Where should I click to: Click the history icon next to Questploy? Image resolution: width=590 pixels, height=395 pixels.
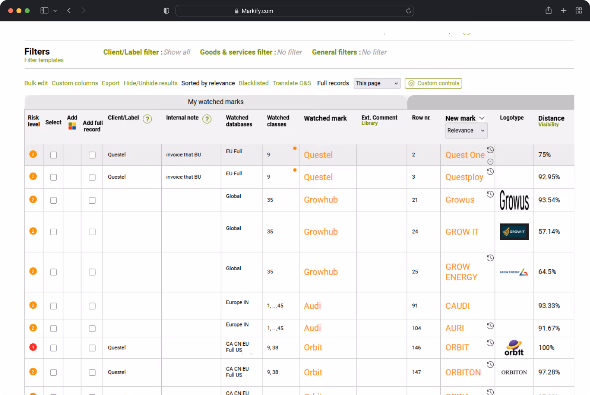click(x=490, y=172)
